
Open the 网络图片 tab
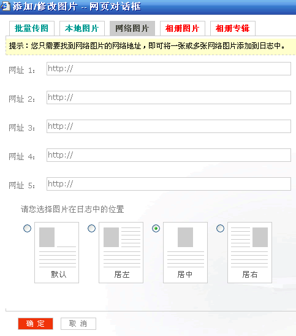pyautogui.click(x=132, y=28)
